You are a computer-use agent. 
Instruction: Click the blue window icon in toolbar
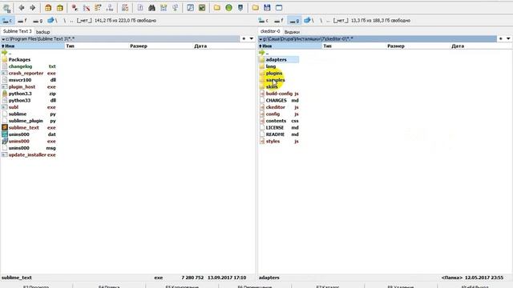(x=279, y=8)
